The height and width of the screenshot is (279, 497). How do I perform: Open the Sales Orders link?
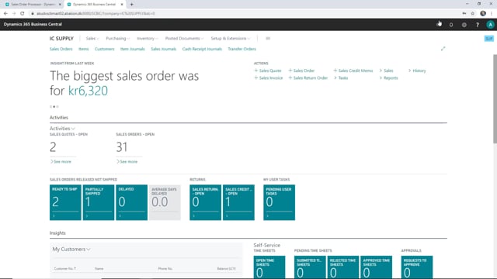[x=61, y=49]
